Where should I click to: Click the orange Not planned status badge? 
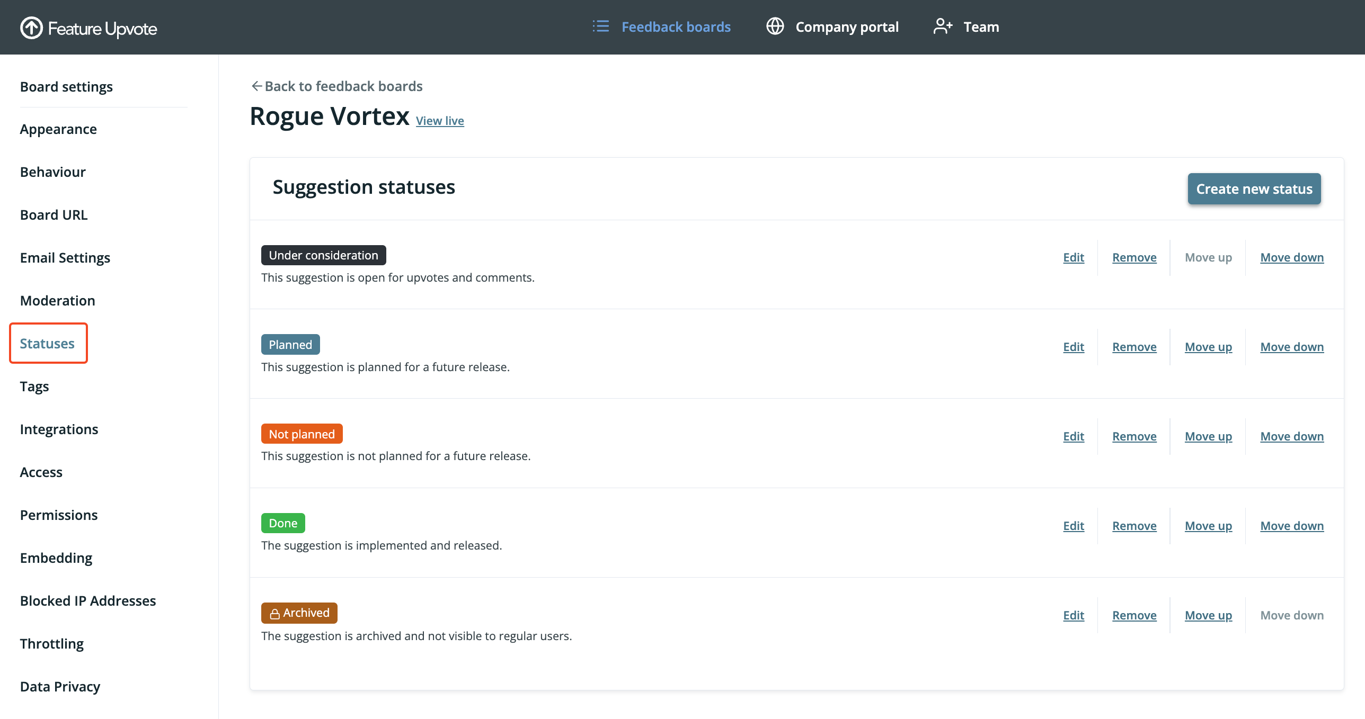302,434
